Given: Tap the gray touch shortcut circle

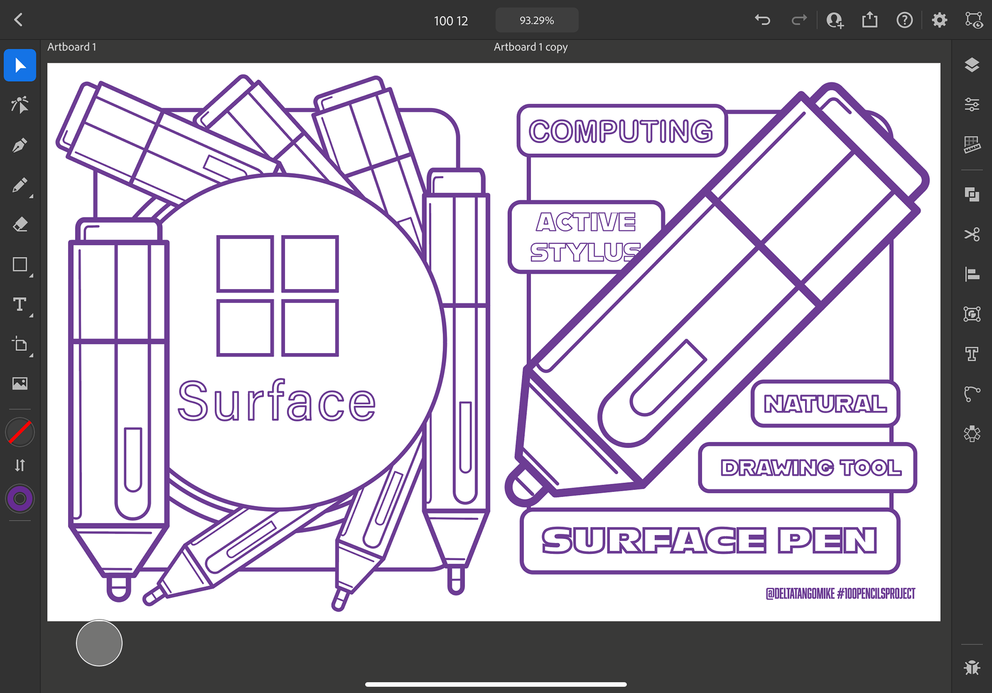Looking at the screenshot, I should tap(99, 643).
